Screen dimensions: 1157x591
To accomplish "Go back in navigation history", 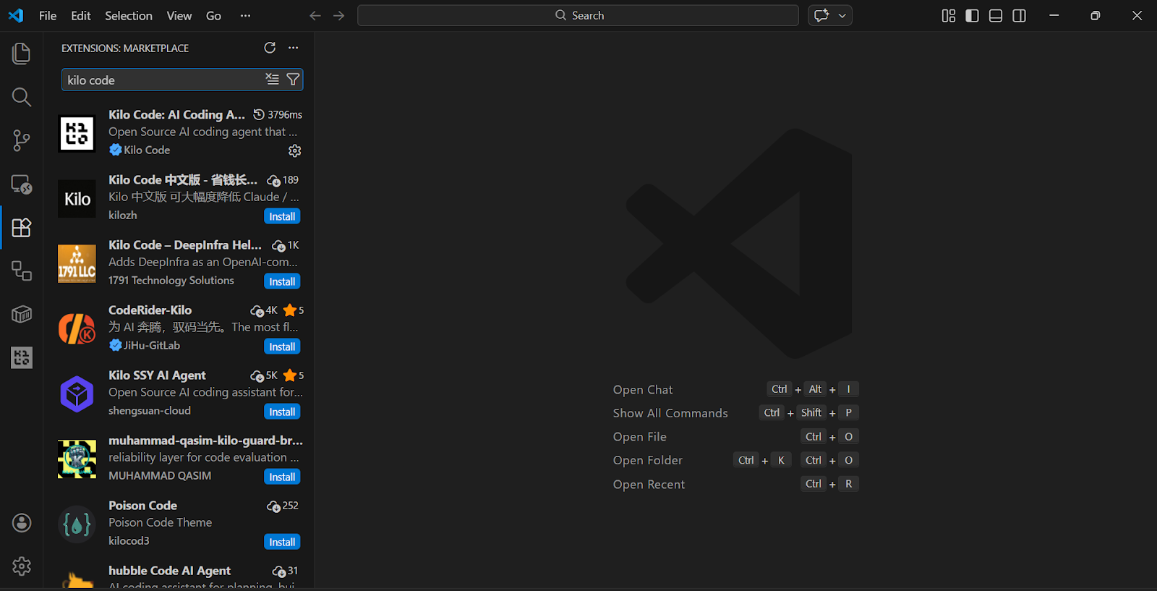I will click(315, 16).
